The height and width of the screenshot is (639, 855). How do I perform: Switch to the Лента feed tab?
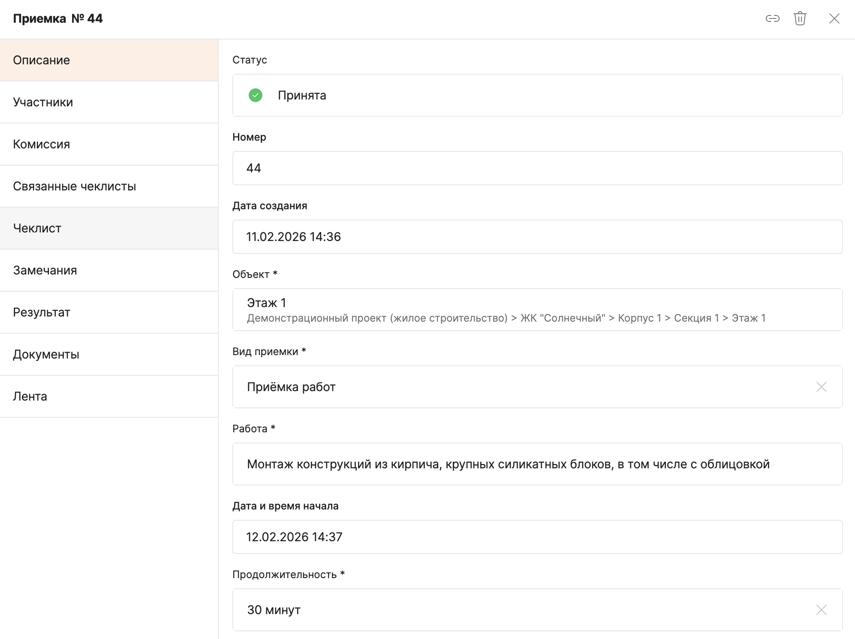pos(109,396)
